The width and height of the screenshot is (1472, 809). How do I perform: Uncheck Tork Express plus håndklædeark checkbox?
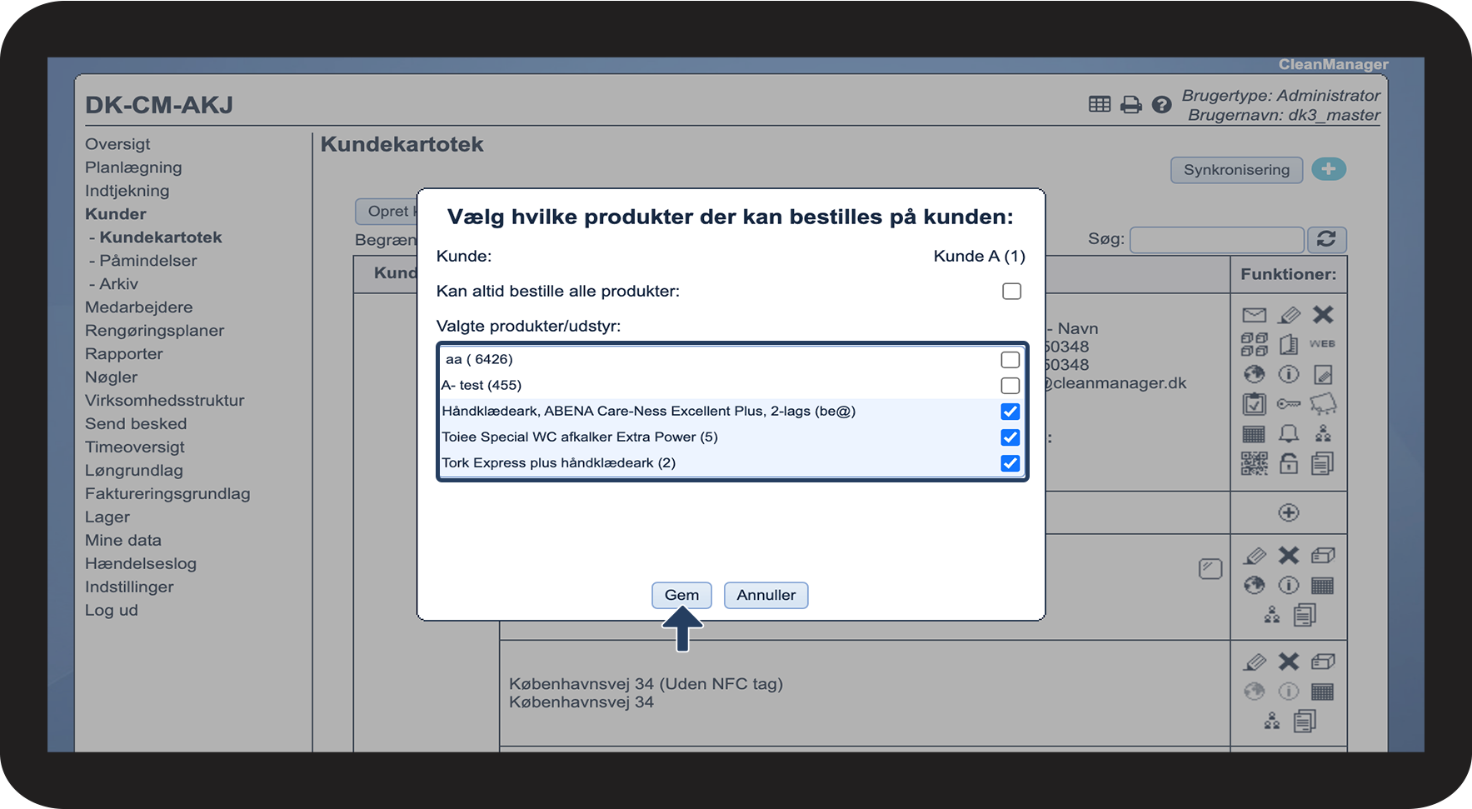click(x=1010, y=463)
